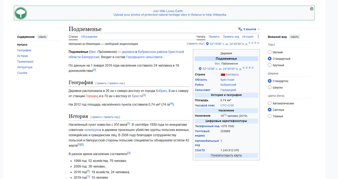The image size is (338, 179).
Task: Open the three-dot more tools menu
Action: tap(258, 37)
